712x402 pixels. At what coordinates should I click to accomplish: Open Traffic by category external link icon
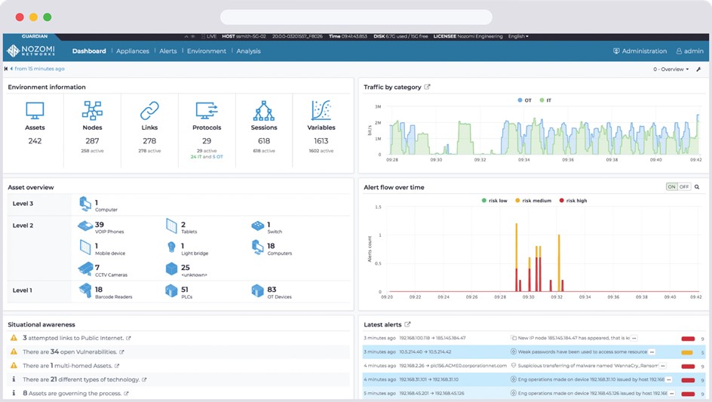coord(428,87)
